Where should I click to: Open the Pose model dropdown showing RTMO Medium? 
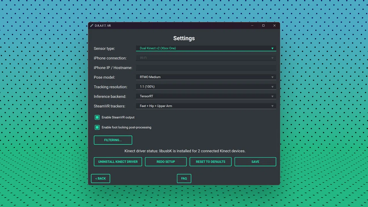[206, 77]
